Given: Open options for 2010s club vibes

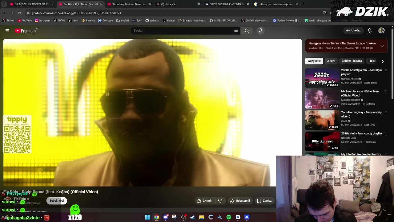Looking at the screenshot, I should point(386,134).
